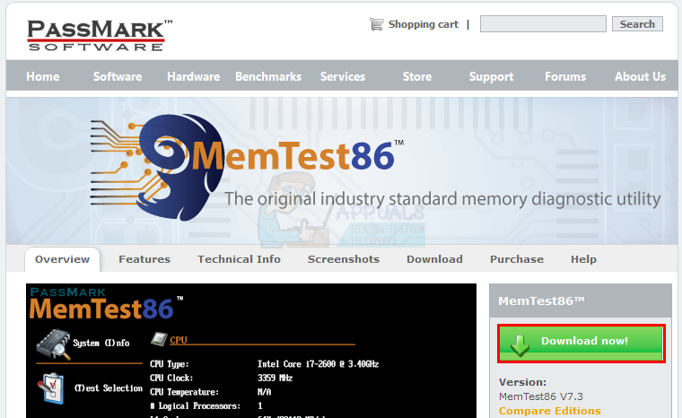Click the Search button

click(x=637, y=24)
